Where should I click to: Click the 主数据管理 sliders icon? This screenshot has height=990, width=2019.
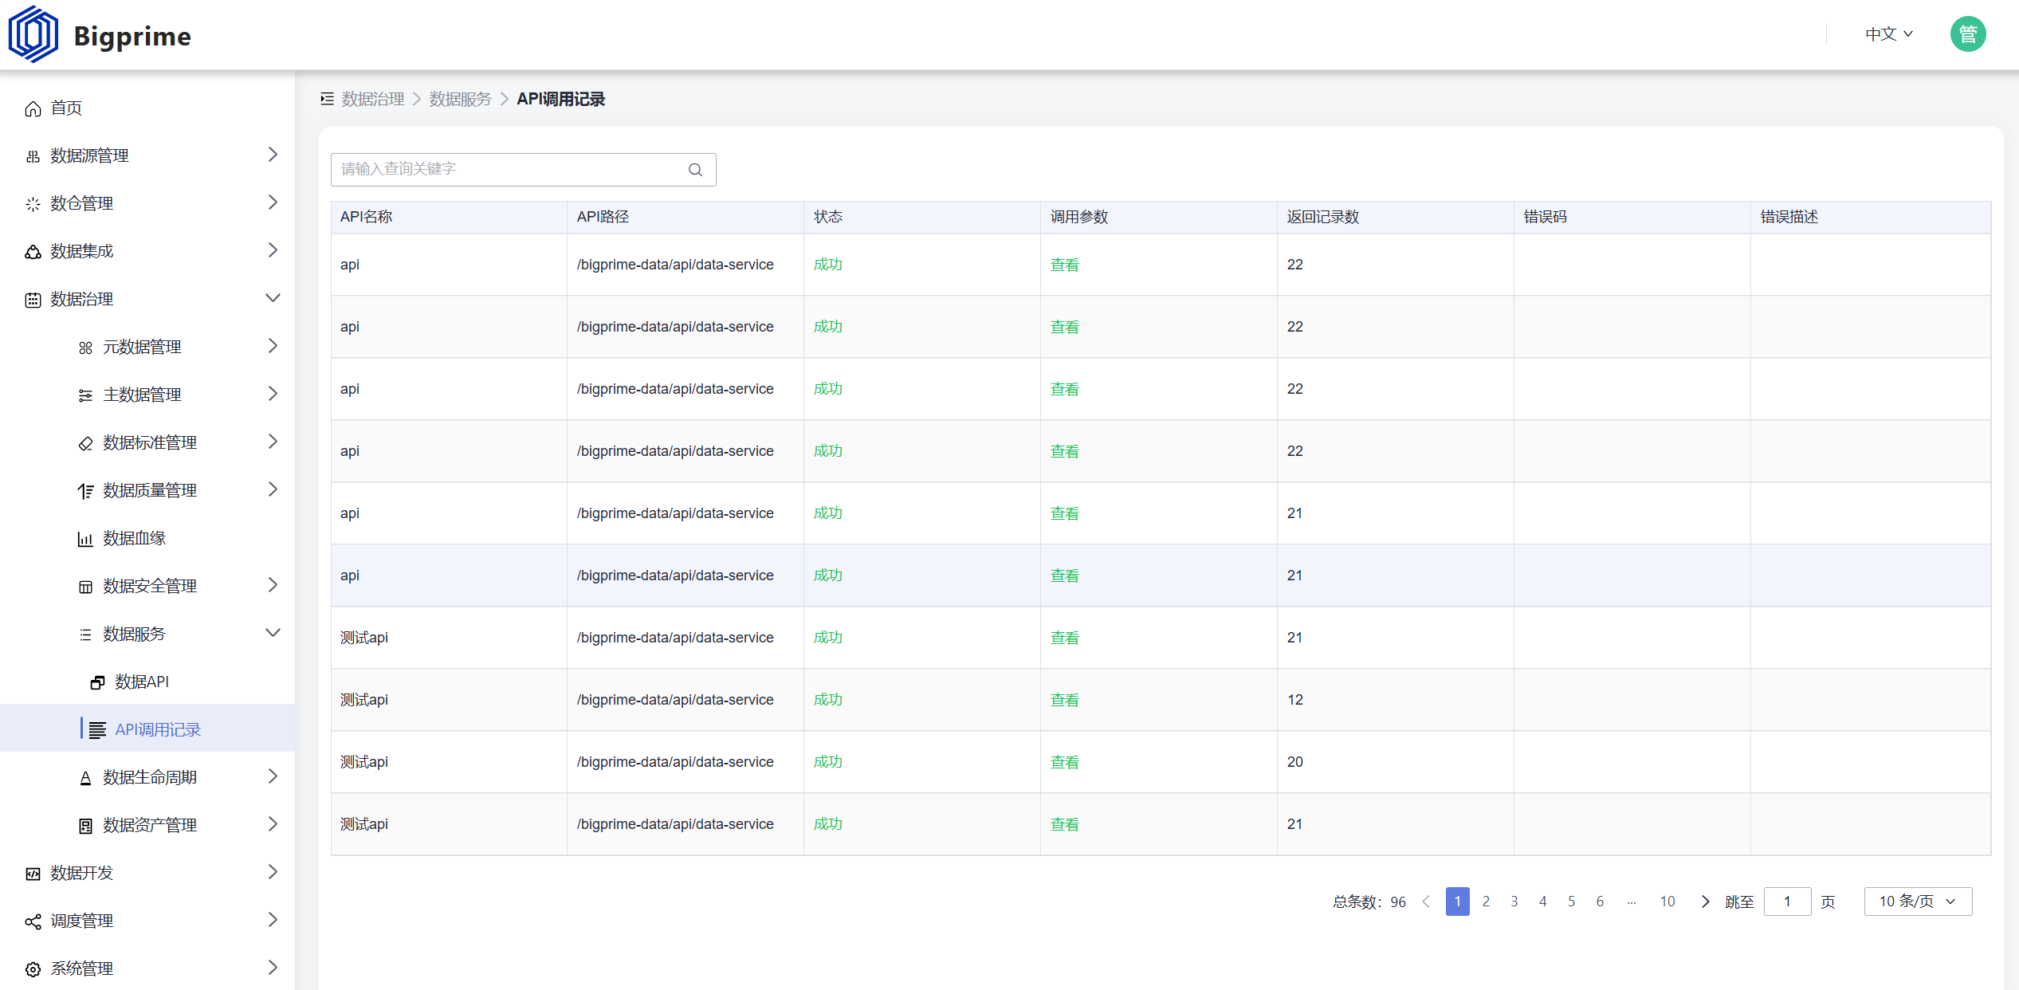[x=85, y=395]
